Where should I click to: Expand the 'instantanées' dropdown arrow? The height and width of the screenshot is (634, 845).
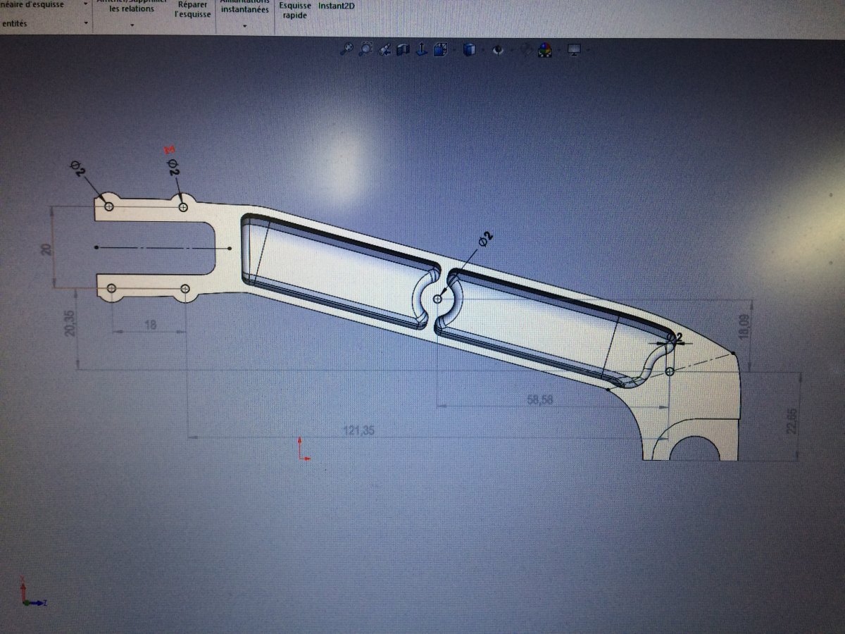pyautogui.click(x=244, y=25)
